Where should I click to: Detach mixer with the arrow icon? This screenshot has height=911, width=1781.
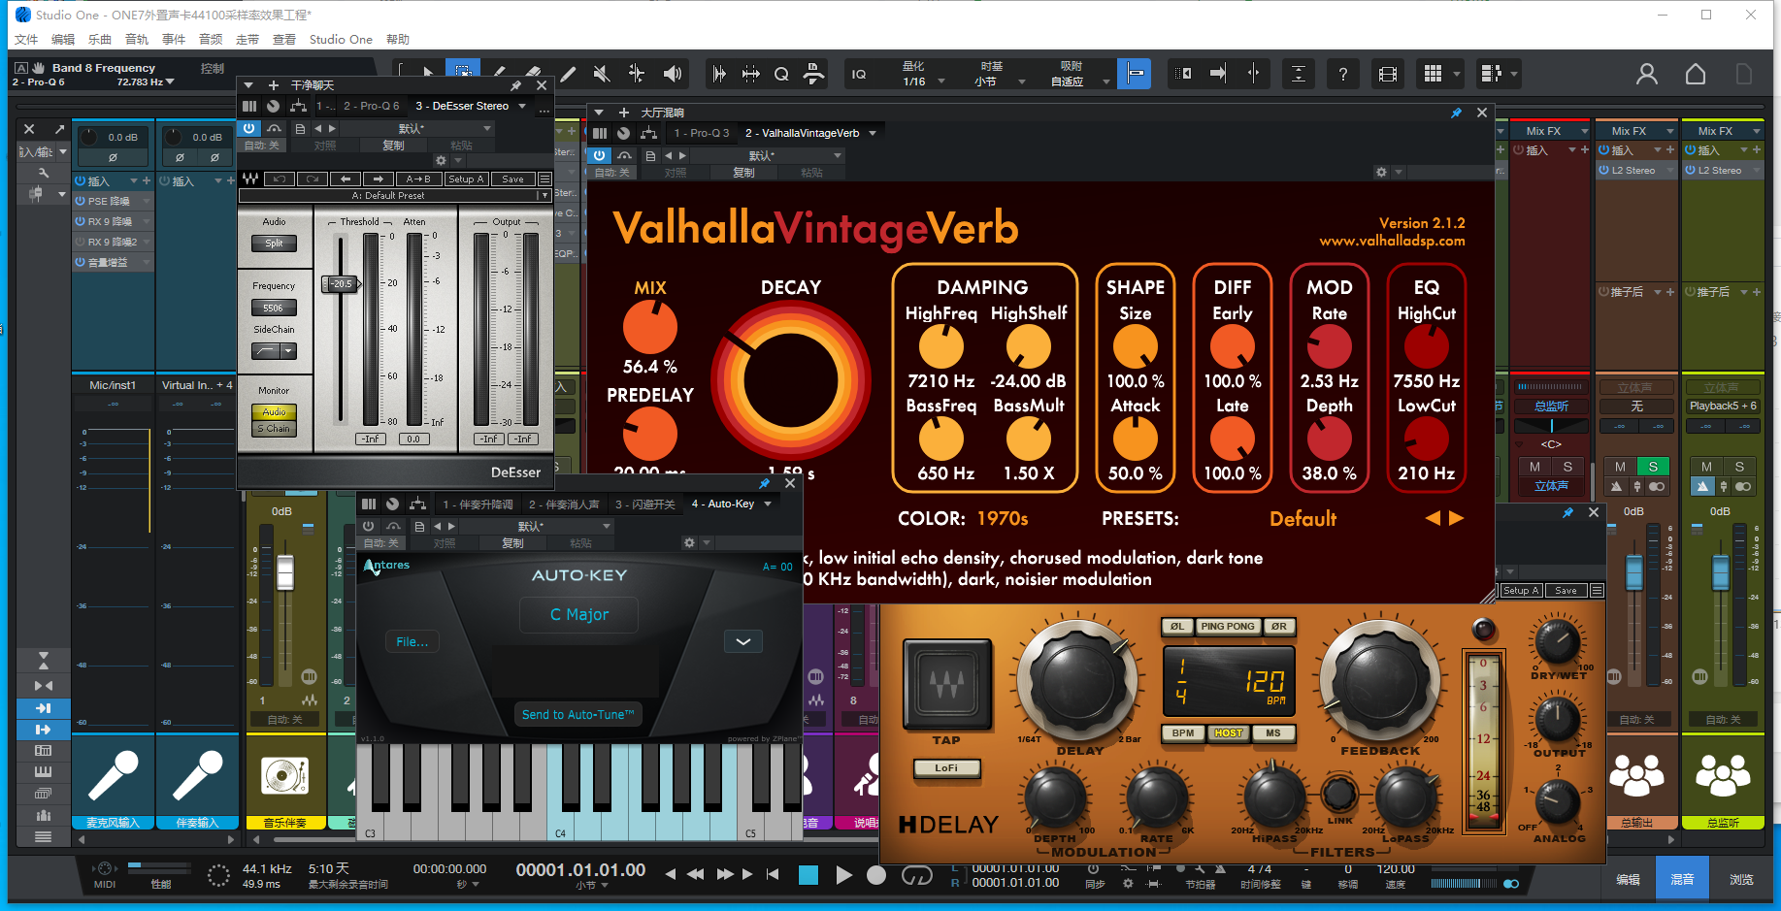coord(59,129)
